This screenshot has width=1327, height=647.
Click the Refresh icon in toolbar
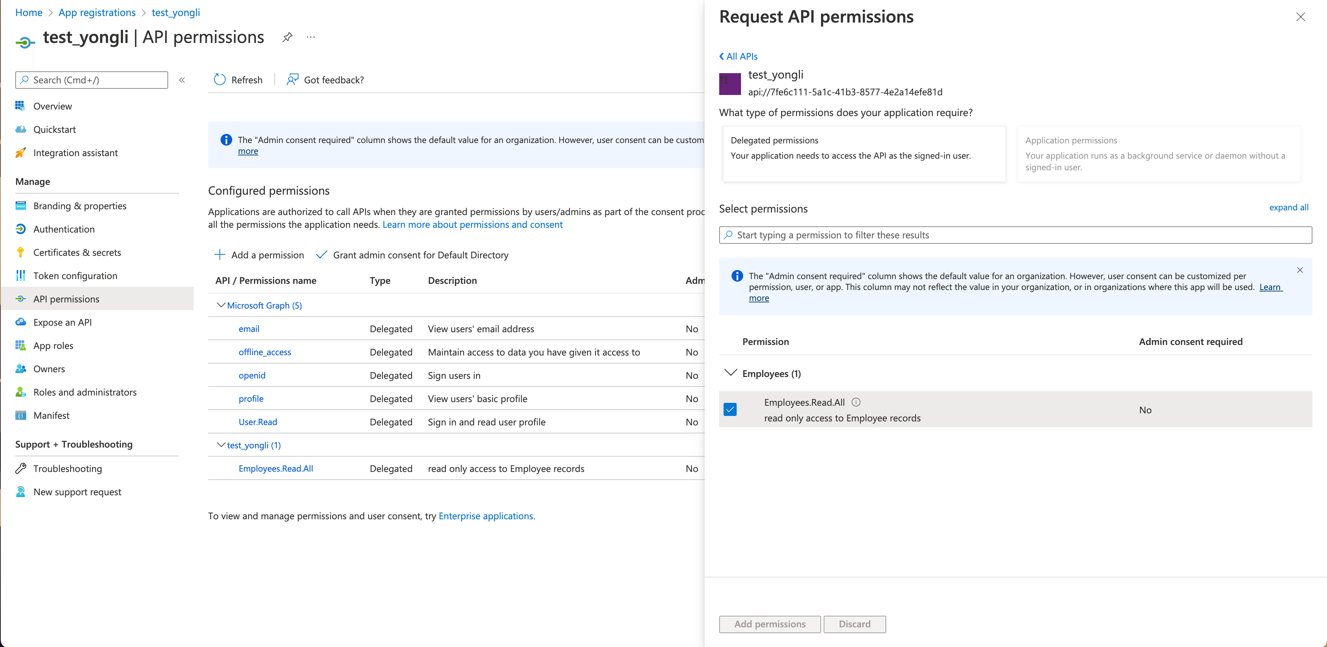(x=220, y=80)
